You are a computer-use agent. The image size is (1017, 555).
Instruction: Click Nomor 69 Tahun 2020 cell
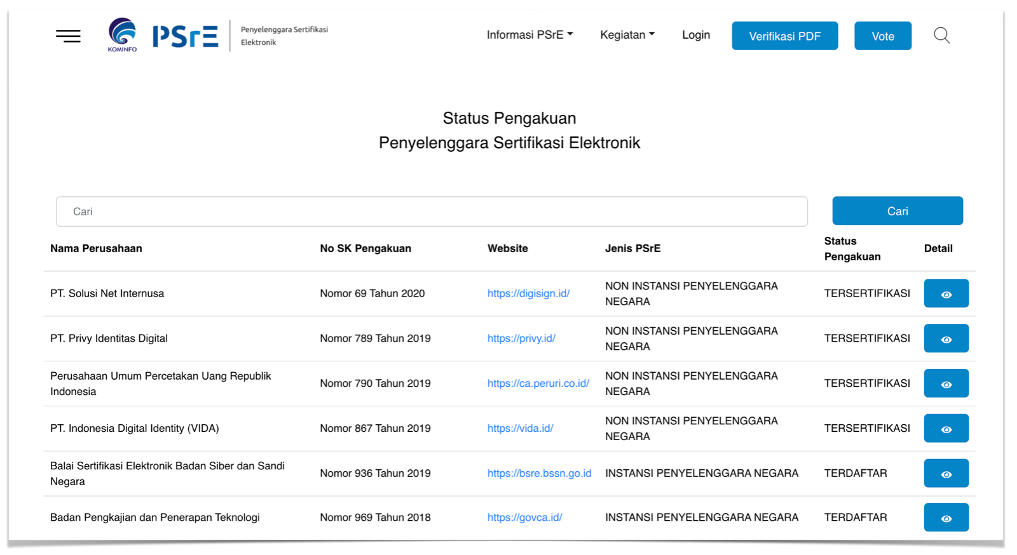372,293
